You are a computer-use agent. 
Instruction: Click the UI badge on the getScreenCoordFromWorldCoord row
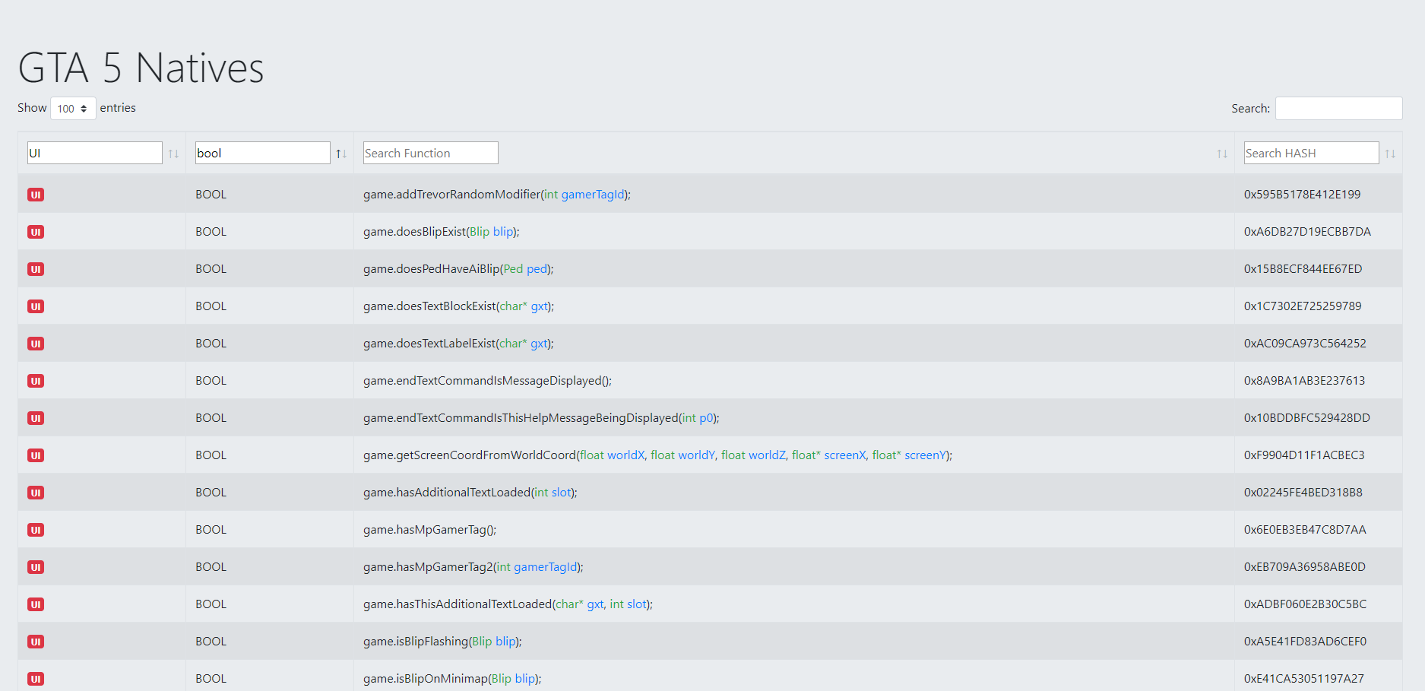click(x=35, y=455)
